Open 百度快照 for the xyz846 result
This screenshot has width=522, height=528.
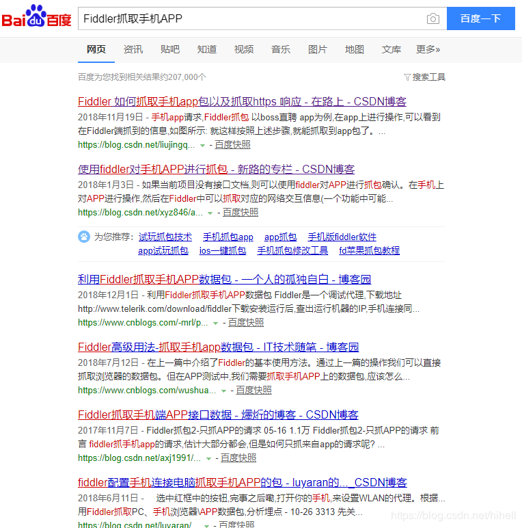click(x=241, y=213)
